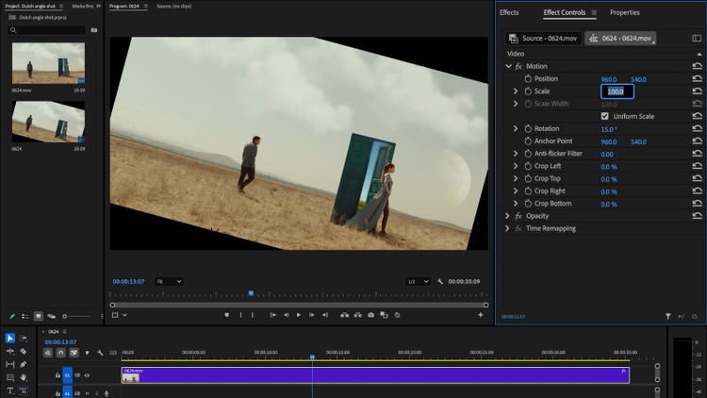Expand the Opacity effect section

[508, 216]
